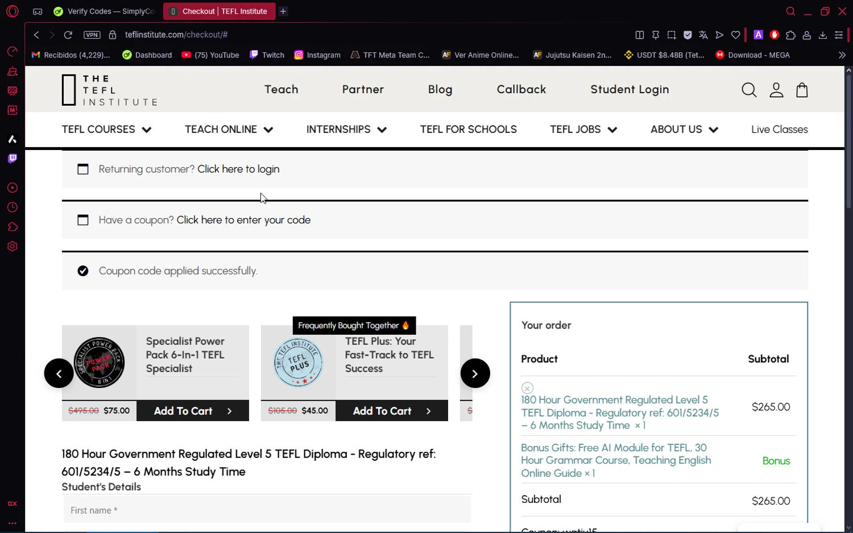Image resolution: width=853 pixels, height=533 pixels.
Task: Open the Blog header link
Action: (x=440, y=89)
